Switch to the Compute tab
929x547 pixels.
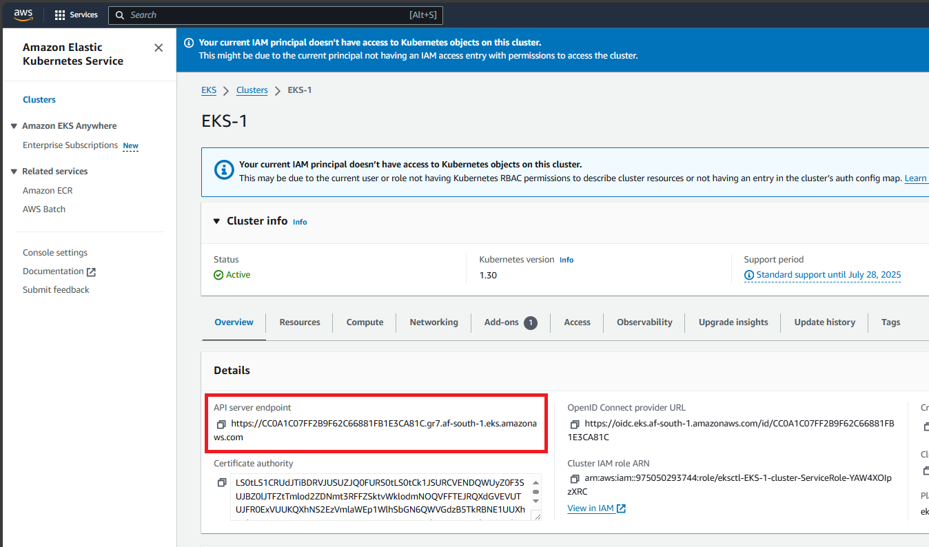[x=365, y=322]
